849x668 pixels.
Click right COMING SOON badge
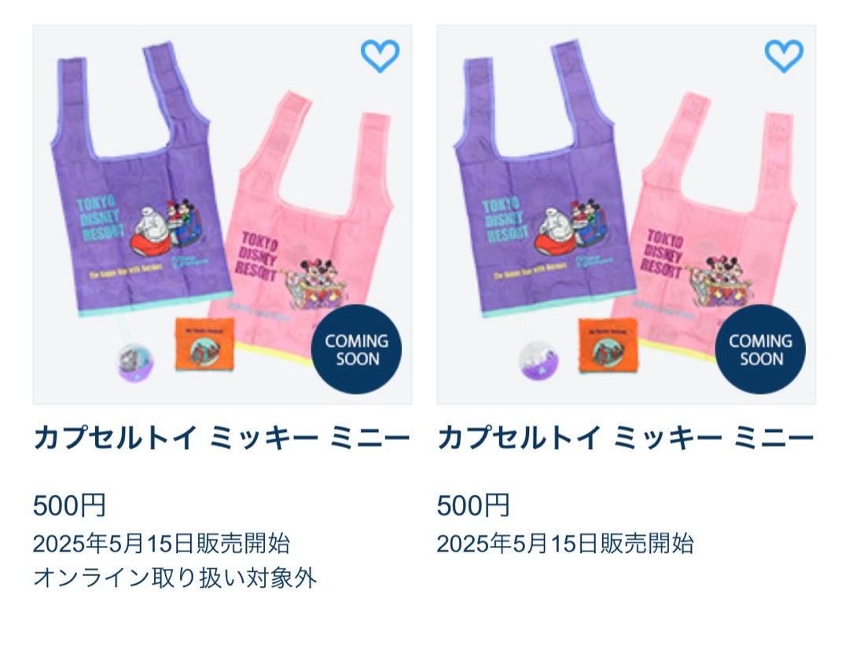click(x=760, y=349)
